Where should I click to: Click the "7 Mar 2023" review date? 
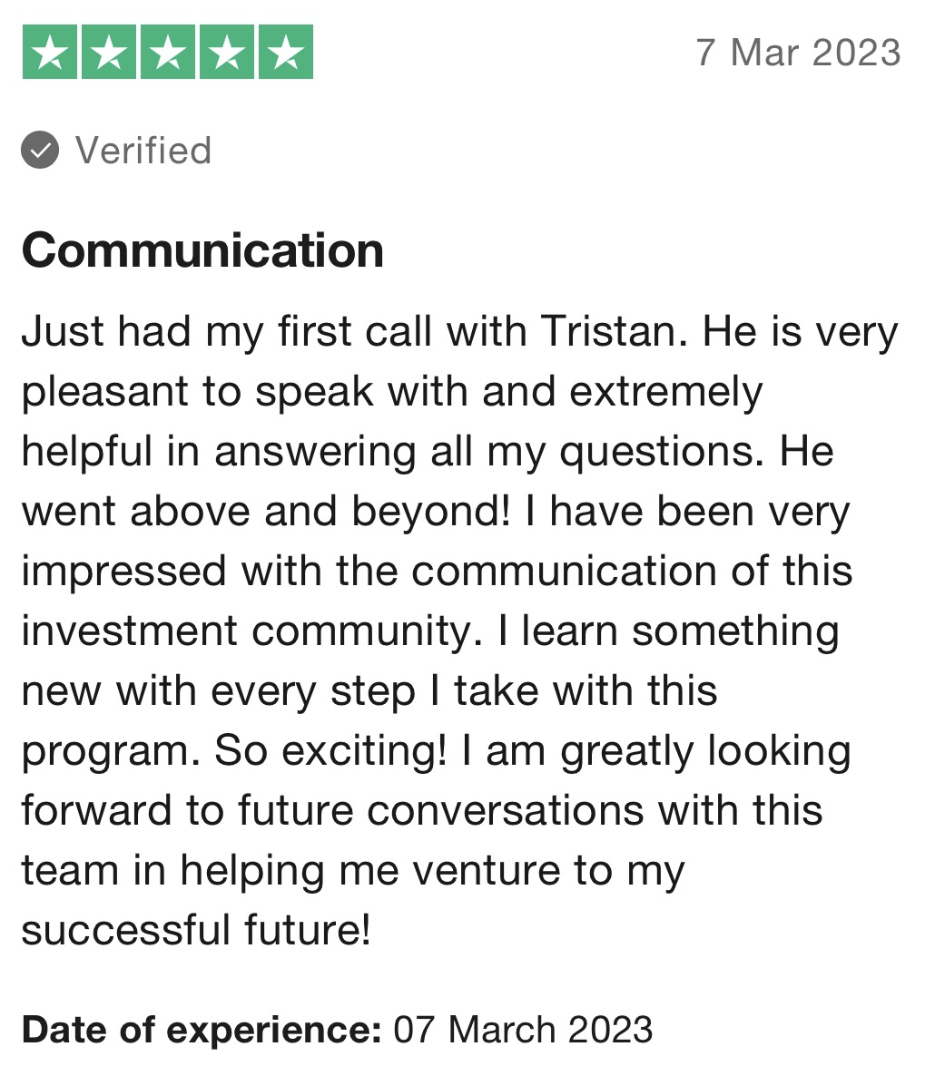click(x=798, y=52)
